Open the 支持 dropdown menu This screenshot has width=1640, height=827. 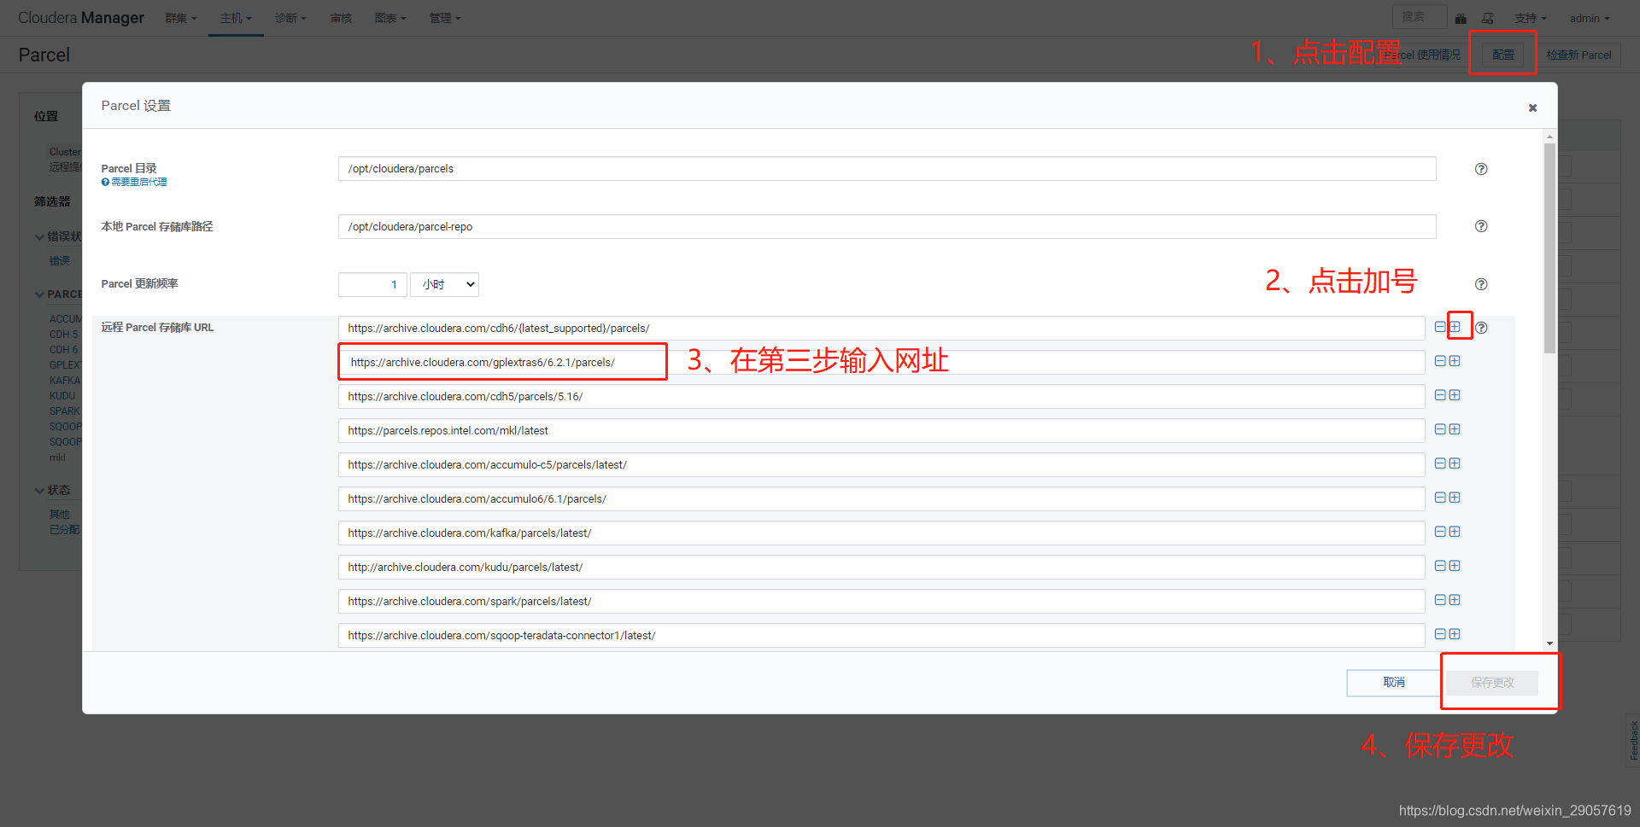(1530, 18)
